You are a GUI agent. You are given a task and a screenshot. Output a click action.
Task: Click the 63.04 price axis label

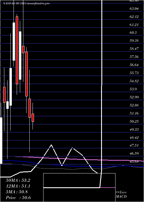(x=134, y=9)
